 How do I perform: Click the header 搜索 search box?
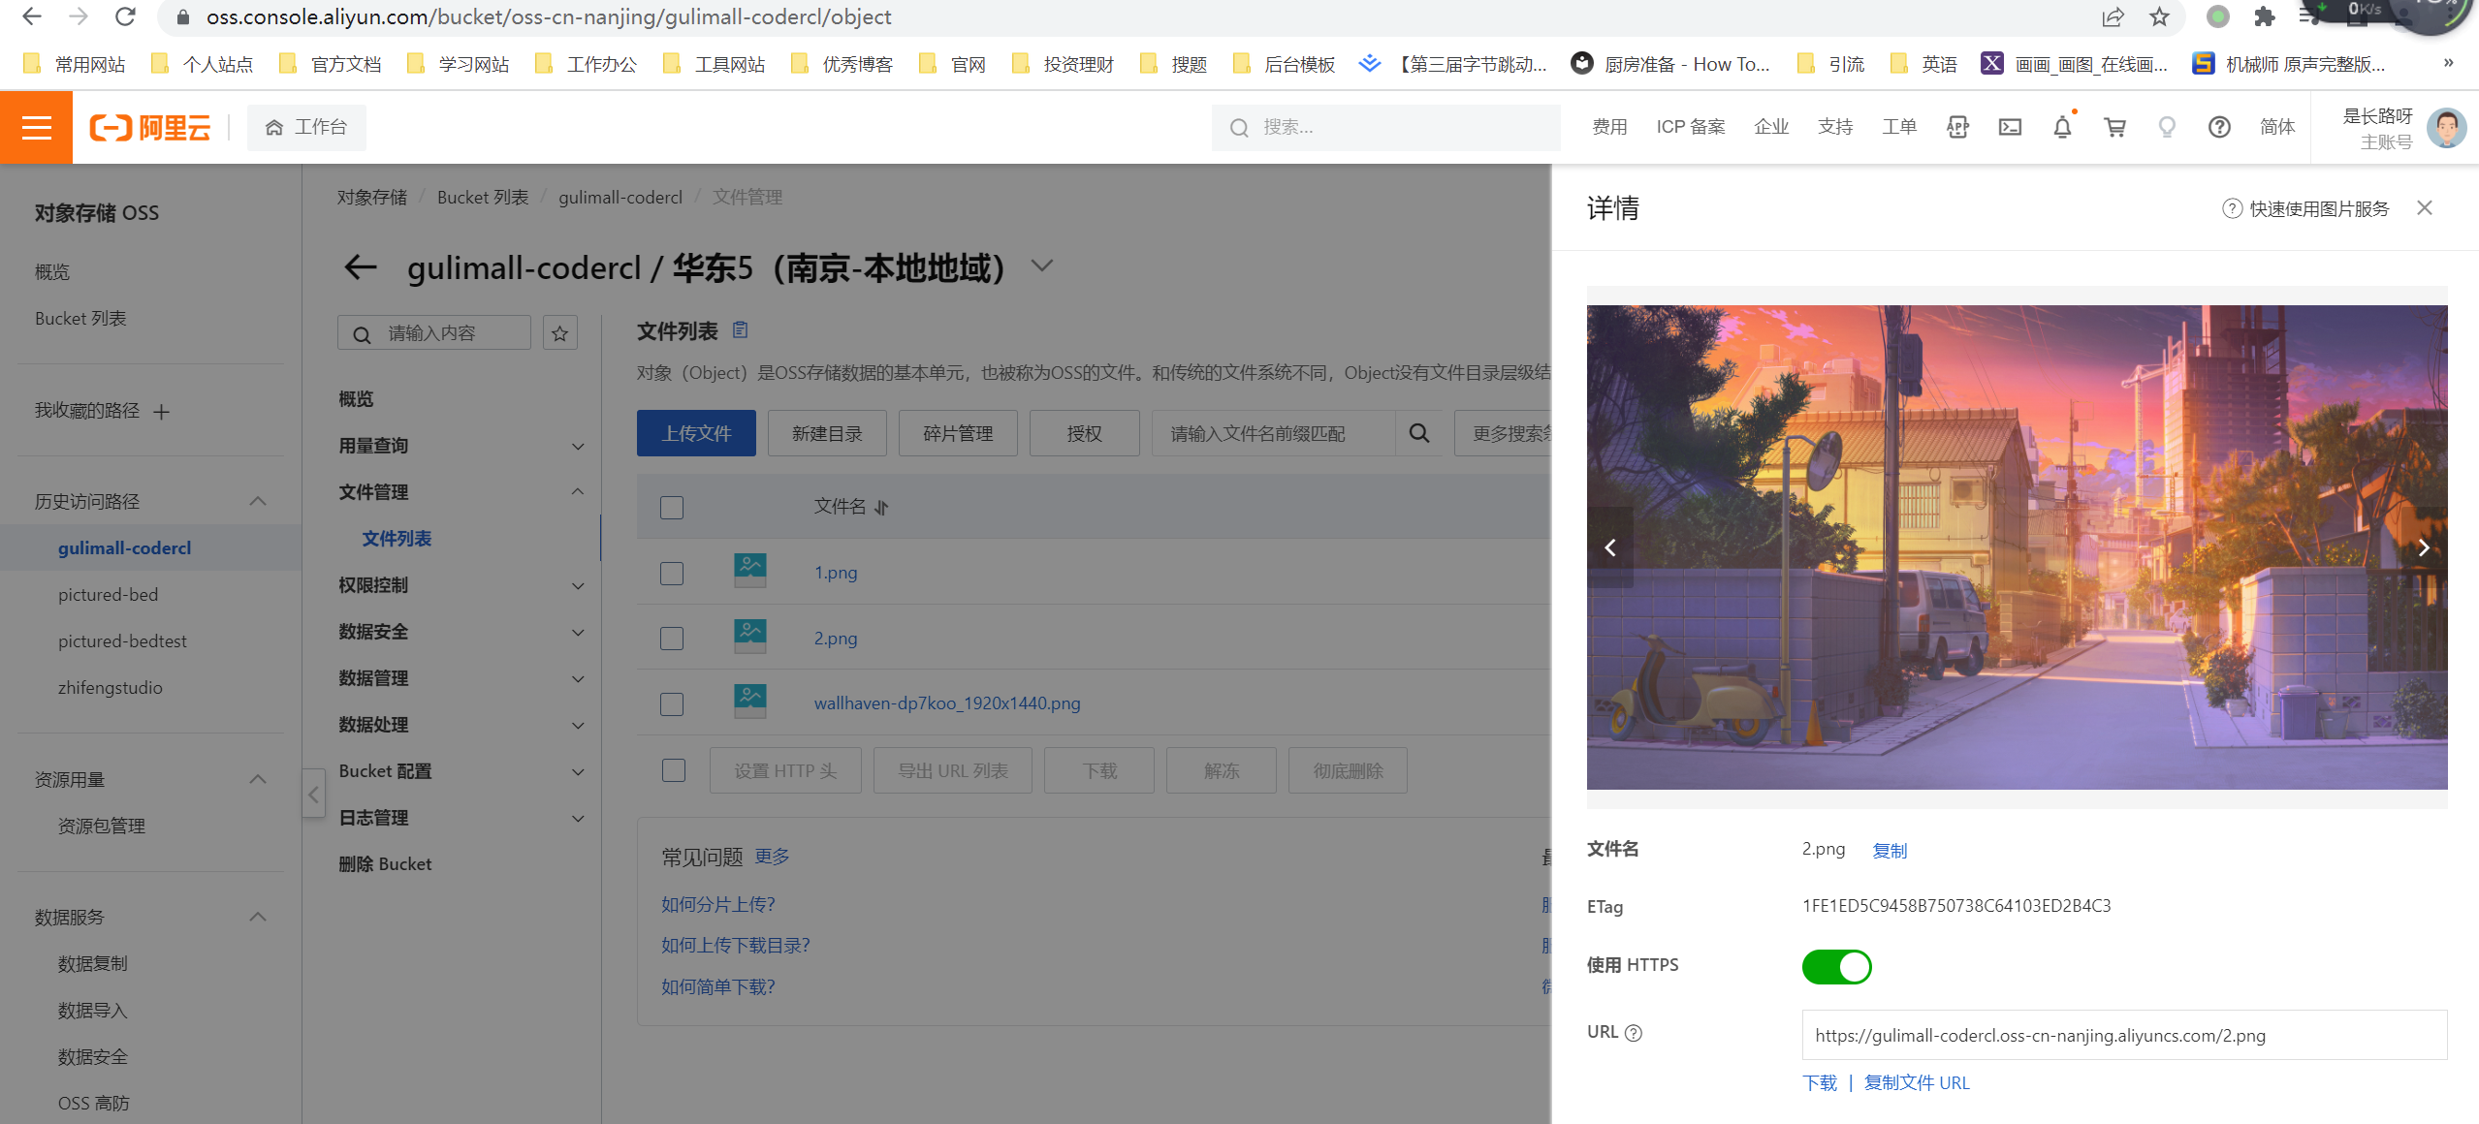coord(1385,127)
